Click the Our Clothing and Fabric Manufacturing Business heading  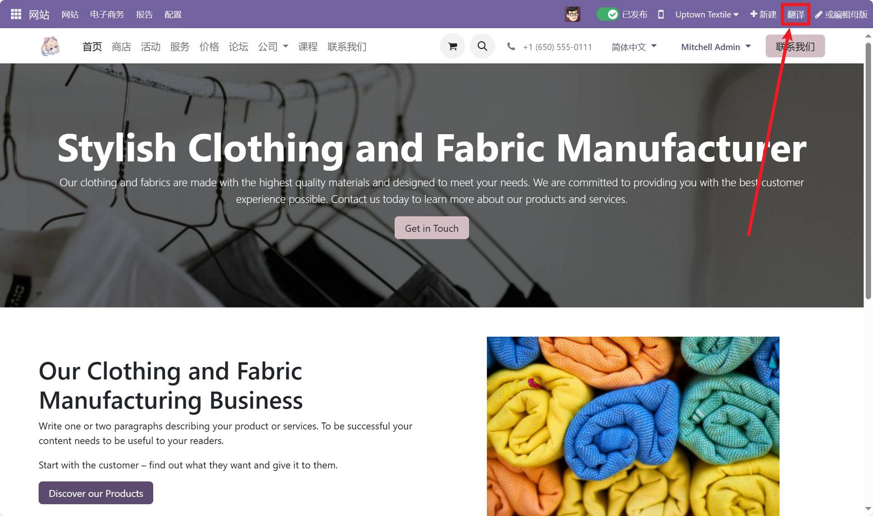click(171, 385)
